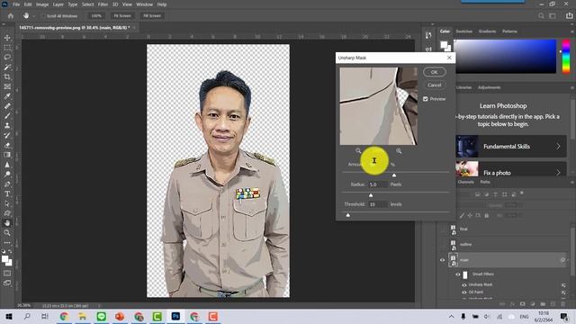
Task: Open Fundamental Skills chevron
Action: click(558, 146)
